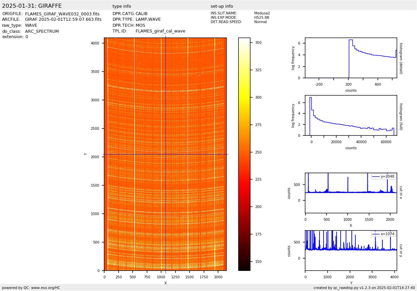This screenshot has width=417, height=291.
Task: Click the ORIGFILE filename FLAMES_GIRAF_WAVE032_0003.fits
Action: pos(62,14)
